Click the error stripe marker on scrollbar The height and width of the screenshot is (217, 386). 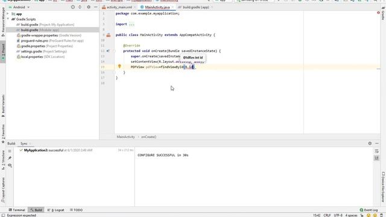(379, 69)
